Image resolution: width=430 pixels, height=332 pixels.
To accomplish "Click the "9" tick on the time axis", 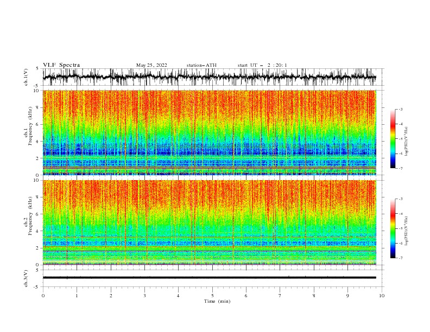I will 347,296.
